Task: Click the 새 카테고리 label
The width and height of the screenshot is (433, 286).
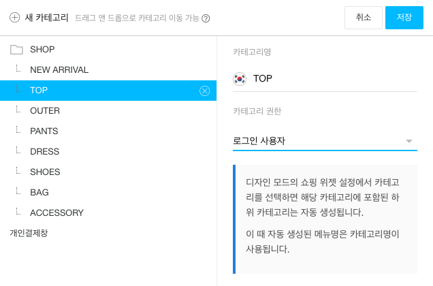Action: coord(47,18)
